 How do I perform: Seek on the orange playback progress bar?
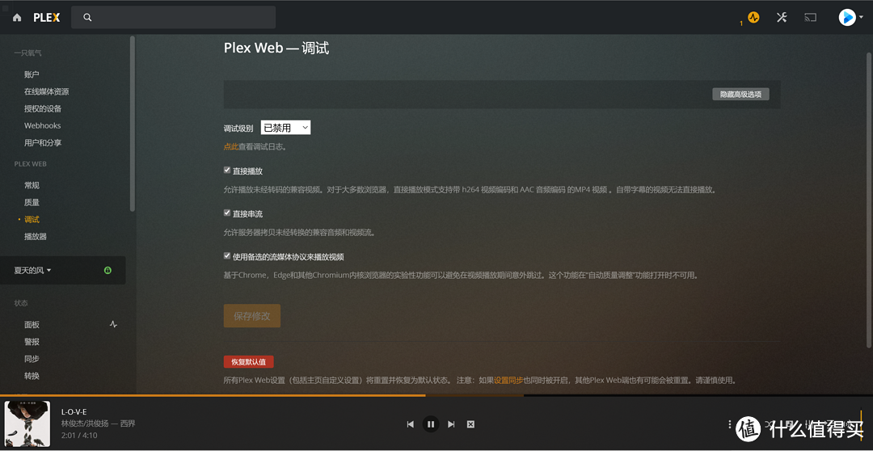(436, 395)
